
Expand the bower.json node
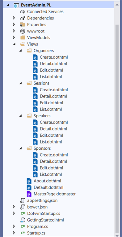click(x=14, y=207)
